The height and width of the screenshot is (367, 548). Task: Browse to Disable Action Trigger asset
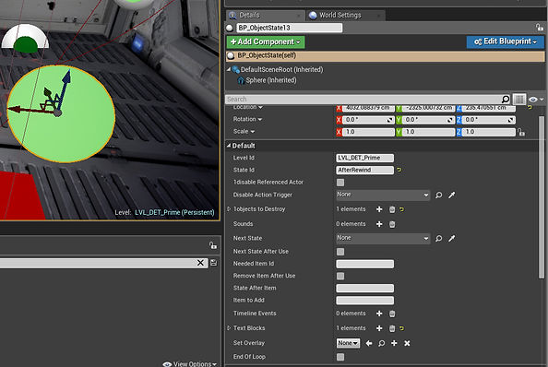(x=438, y=195)
